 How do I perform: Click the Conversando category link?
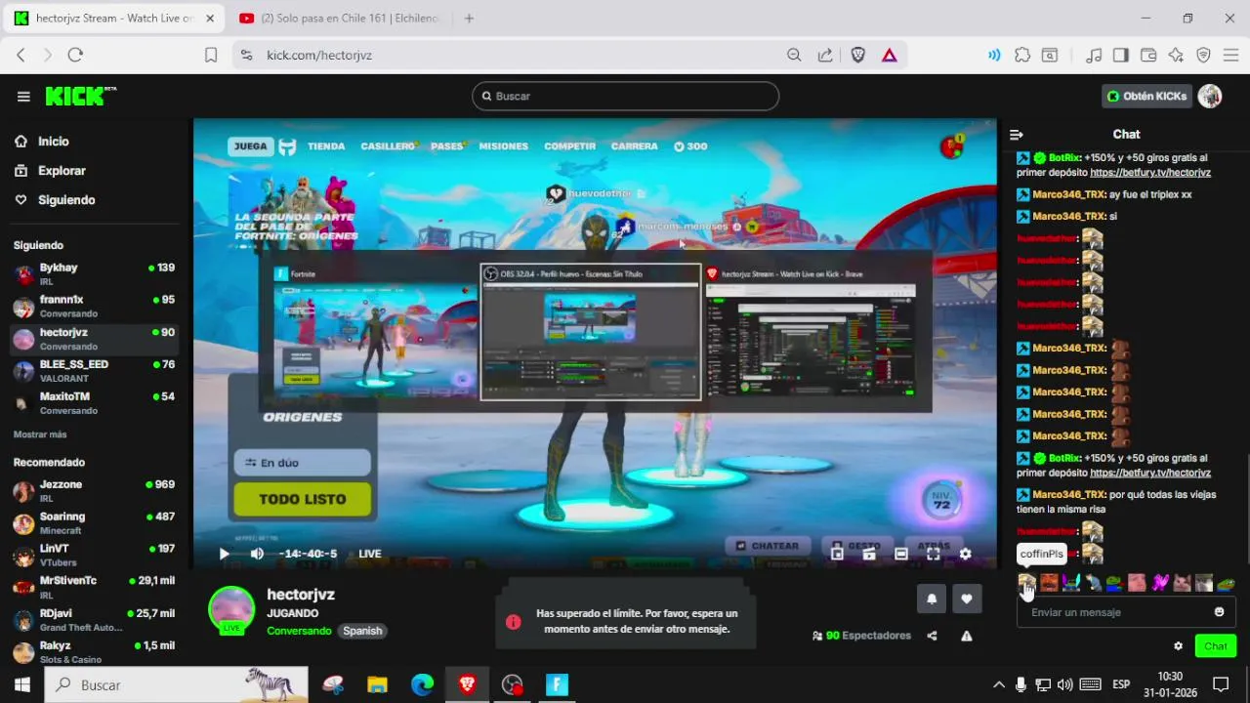(299, 631)
